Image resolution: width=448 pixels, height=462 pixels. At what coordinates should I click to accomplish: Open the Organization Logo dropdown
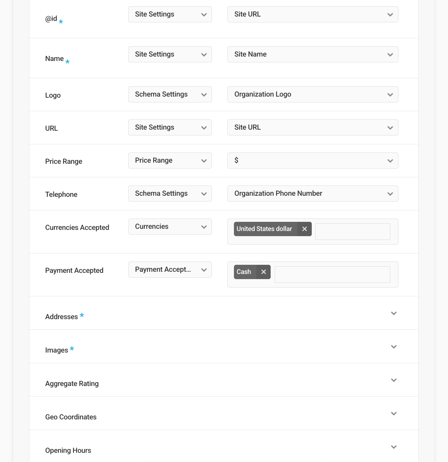[312, 94]
